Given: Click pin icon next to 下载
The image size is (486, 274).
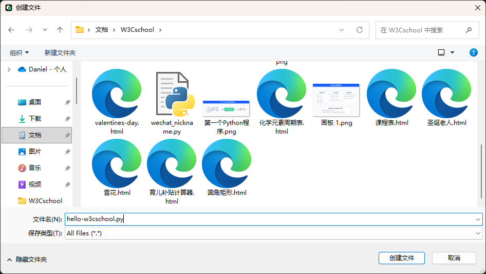Looking at the screenshot, I should point(67,119).
